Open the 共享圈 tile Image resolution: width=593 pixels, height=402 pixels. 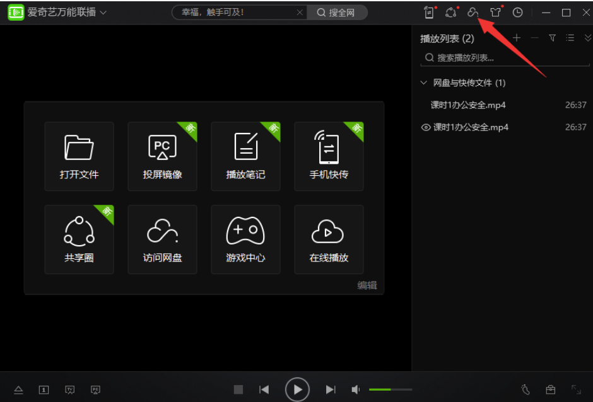(x=79, y=239)
